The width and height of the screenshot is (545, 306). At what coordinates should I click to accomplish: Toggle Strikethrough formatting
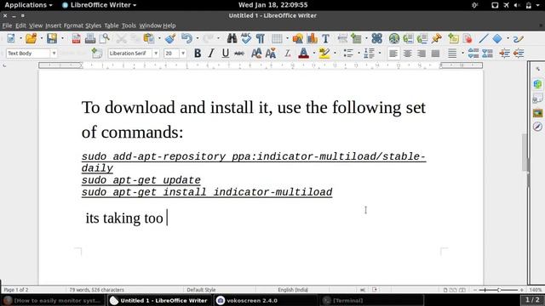click(239, 53)
